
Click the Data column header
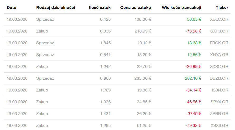12,8
